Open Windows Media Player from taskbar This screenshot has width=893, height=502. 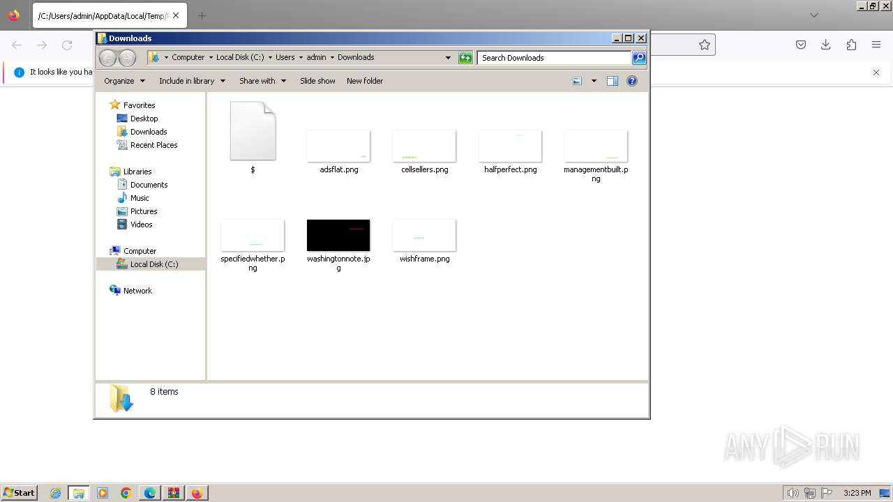click(103, 493)
